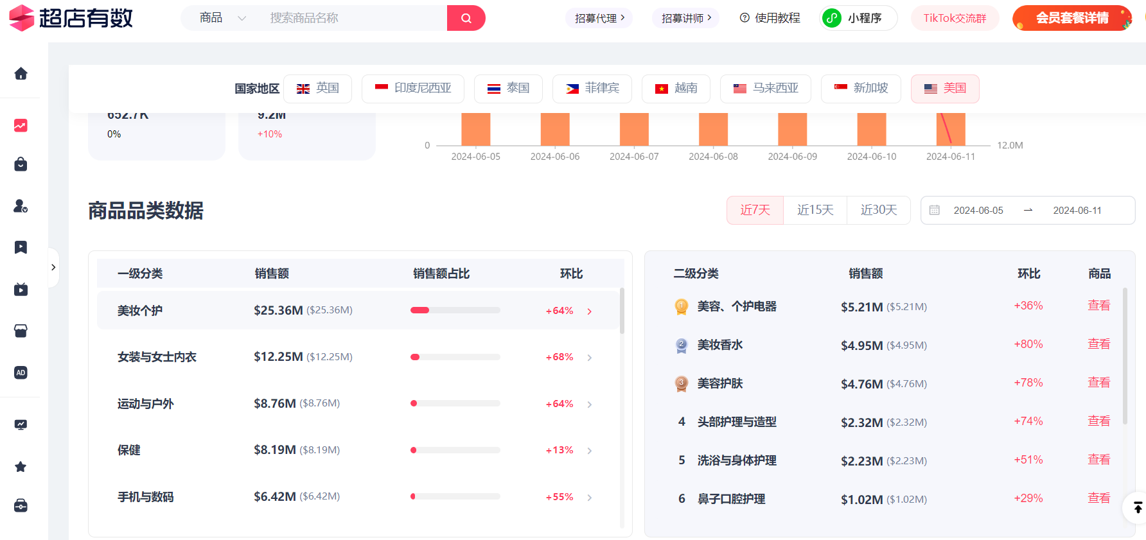Click 查看 for 美妆香水
This screenshot has height=540, width=1146.
pos(1098,344)
